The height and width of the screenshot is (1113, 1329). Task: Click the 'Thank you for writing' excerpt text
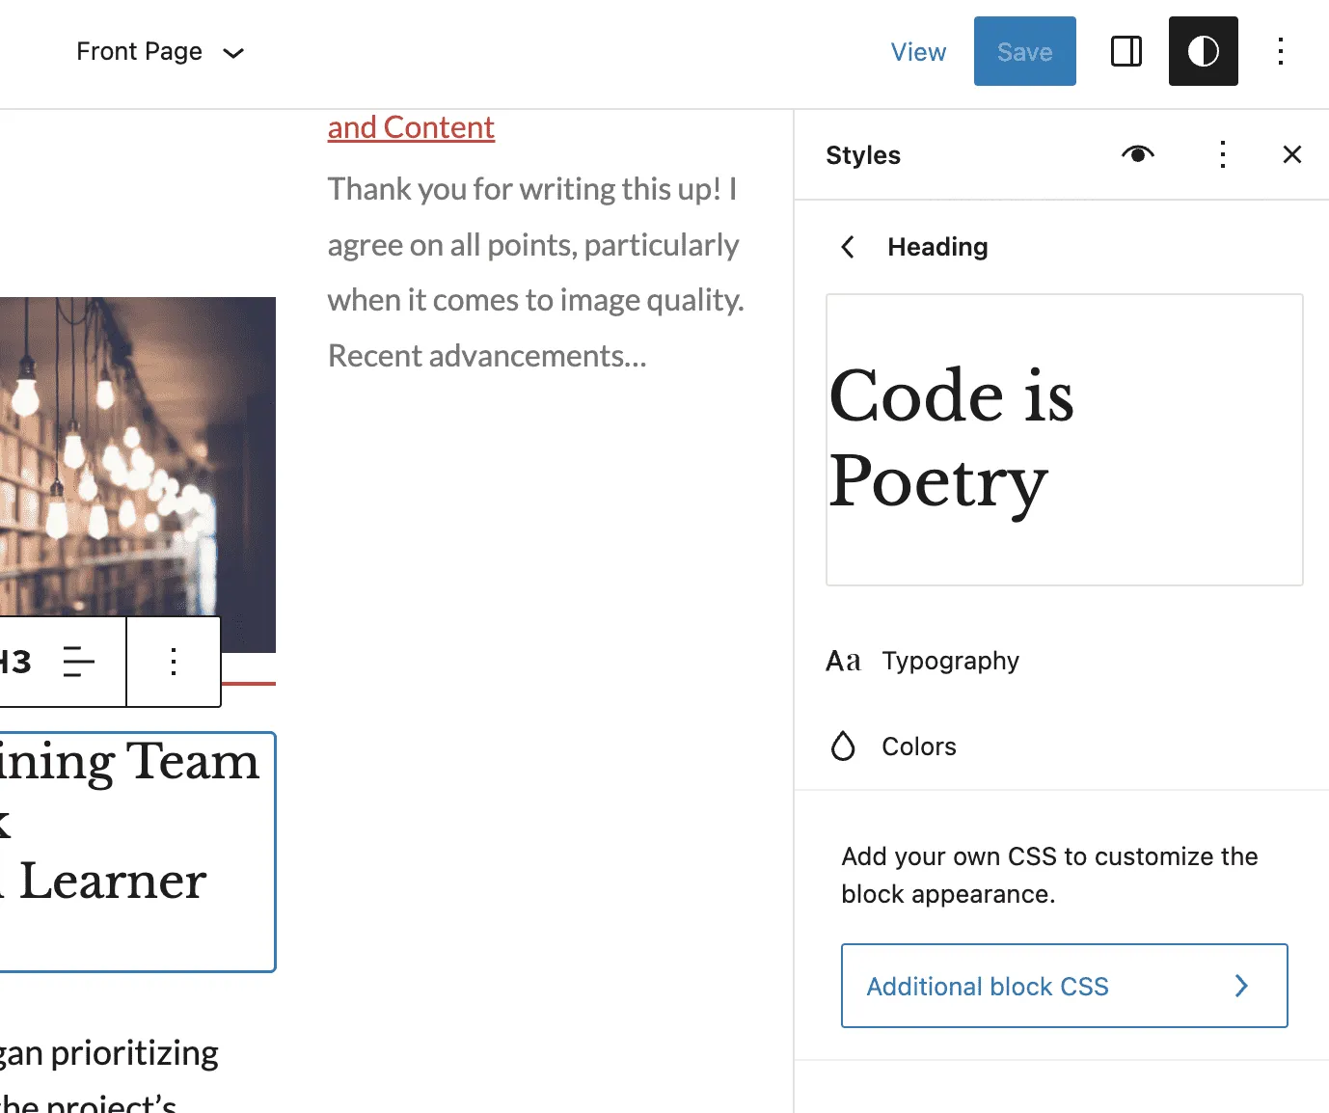535,272
